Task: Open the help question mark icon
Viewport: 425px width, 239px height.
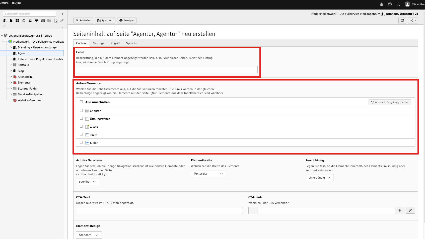Action: (390, 4)
